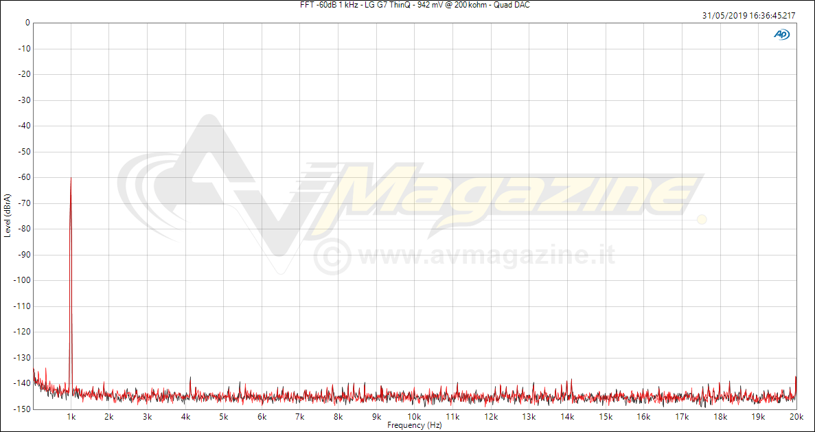Click the '2k' frequency axis tick
The width and height of the screenshot is (815, 432).
pos(109,417)
